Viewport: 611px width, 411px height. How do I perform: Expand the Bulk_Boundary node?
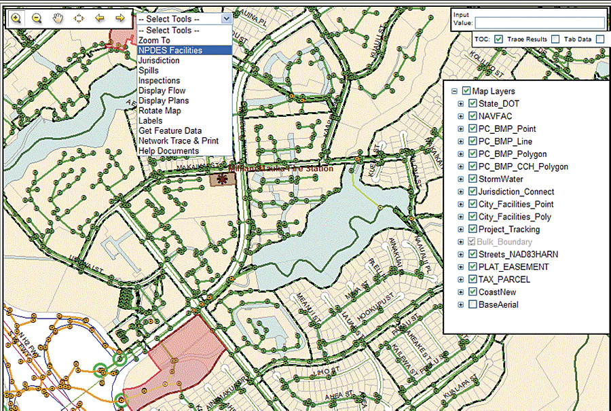click(460, 242)
